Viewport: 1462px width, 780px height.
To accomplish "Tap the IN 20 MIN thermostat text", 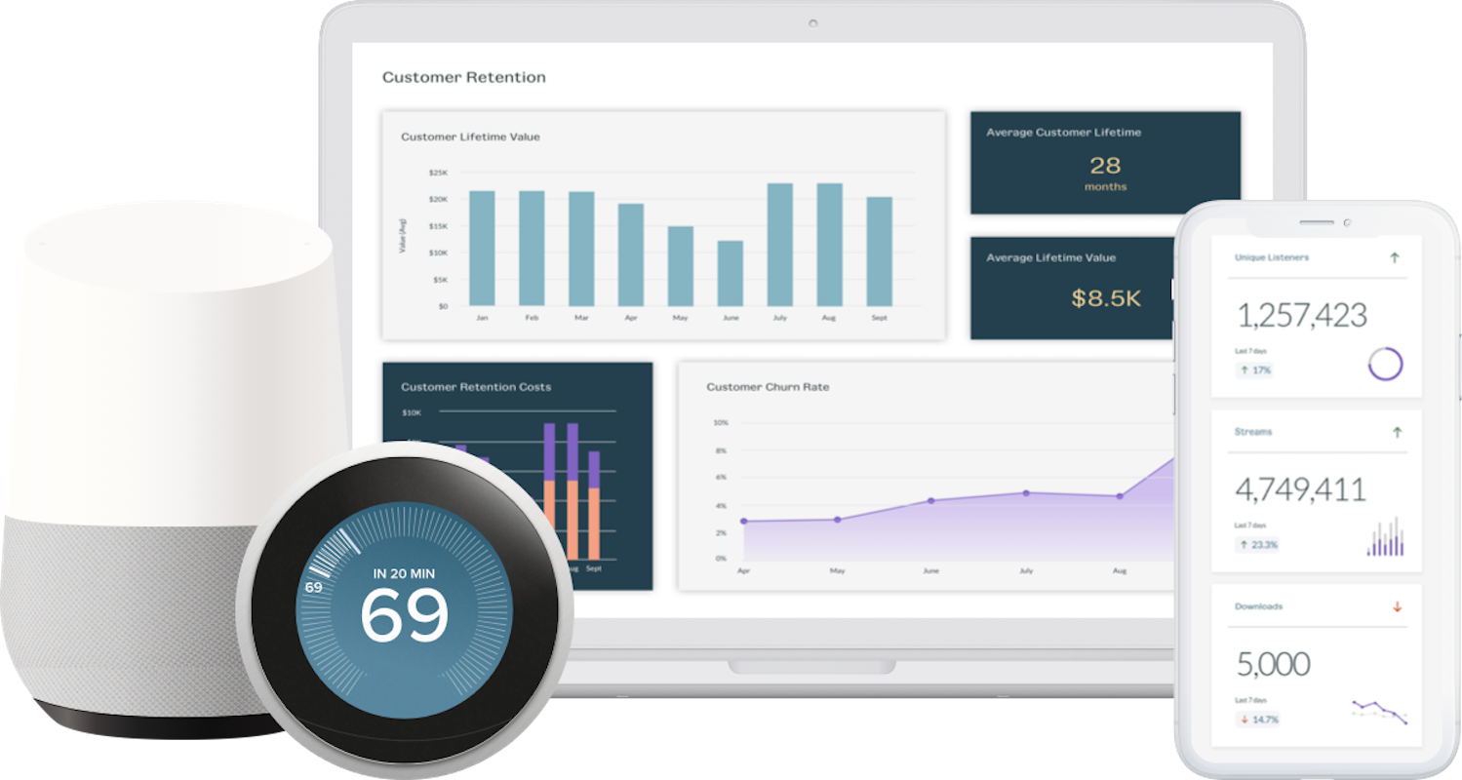I will click(405, 574).
